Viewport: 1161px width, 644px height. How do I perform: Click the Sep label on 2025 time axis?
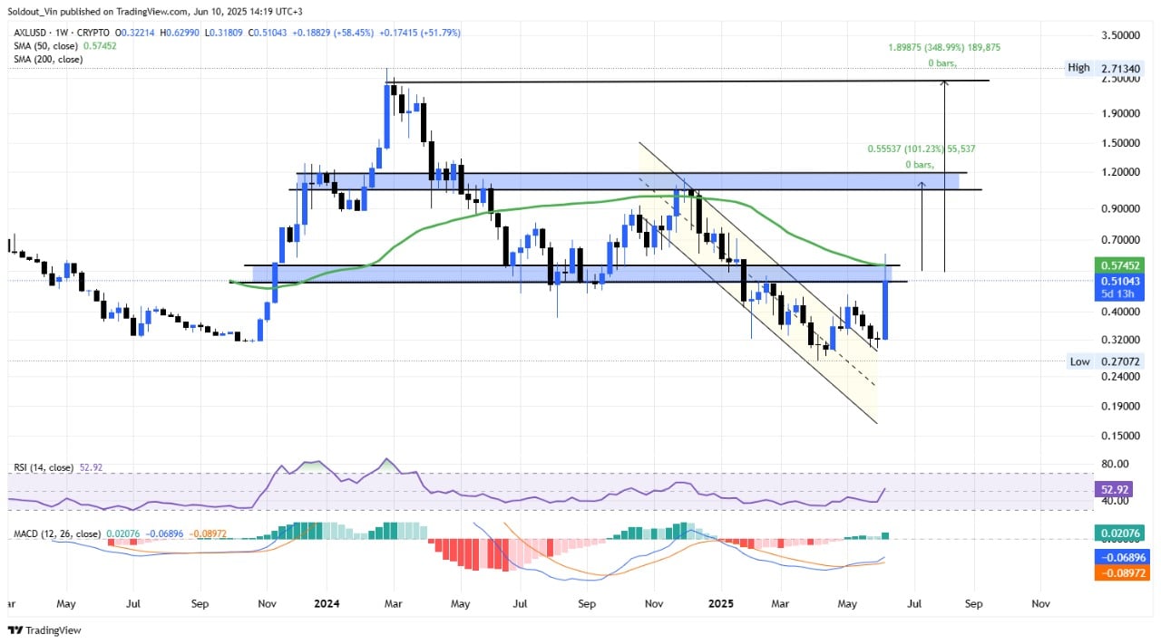point(973,602)
